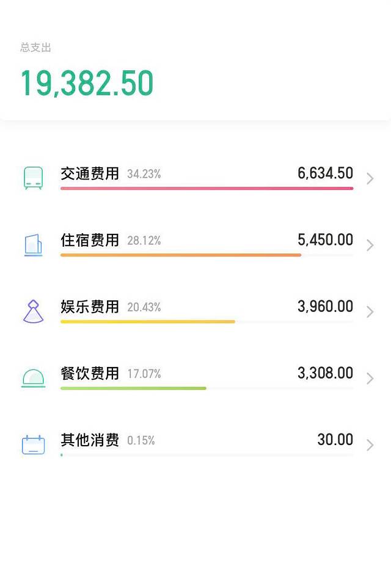Screen dimensions: 391x569
Task: Select the 餐饮费用 category label
Action: click(x=90, y=373)
